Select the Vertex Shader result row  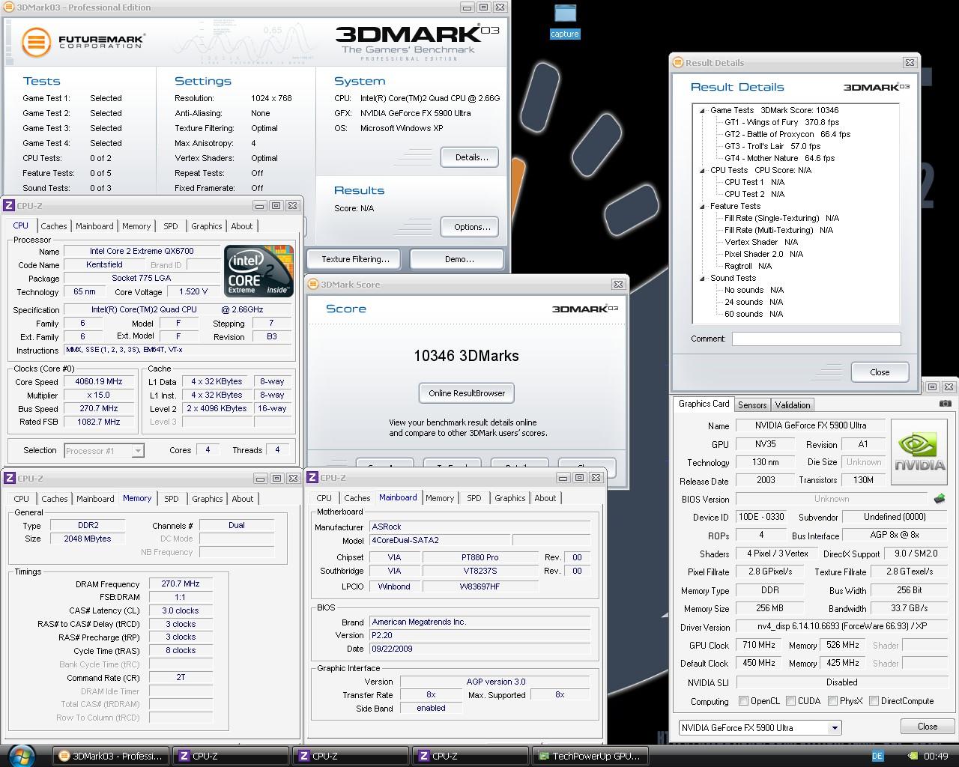(761, 242)
